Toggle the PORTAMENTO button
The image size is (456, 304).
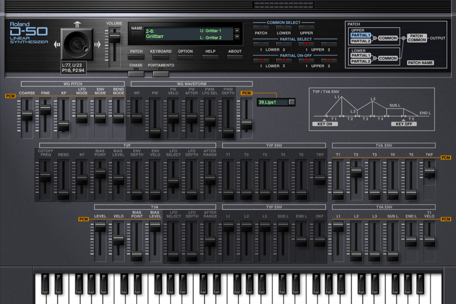pyautogui.click(x=161, y=73)
